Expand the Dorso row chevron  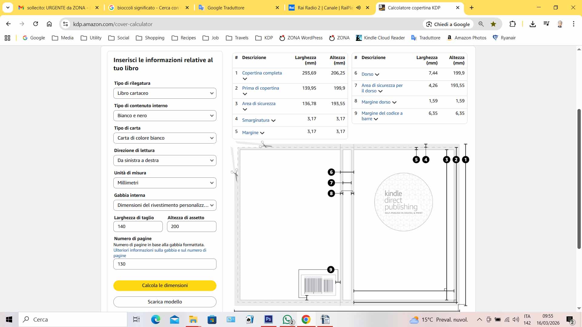pos(377,74)
